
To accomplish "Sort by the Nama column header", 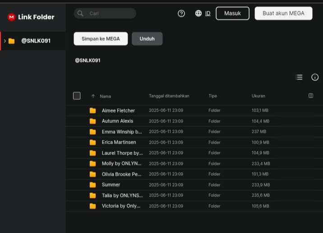I will tap(105, 96).
